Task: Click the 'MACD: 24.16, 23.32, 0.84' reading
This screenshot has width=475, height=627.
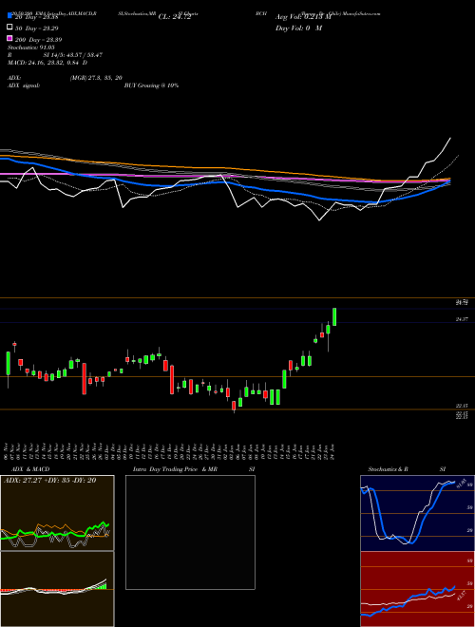Action: (45, 63)
